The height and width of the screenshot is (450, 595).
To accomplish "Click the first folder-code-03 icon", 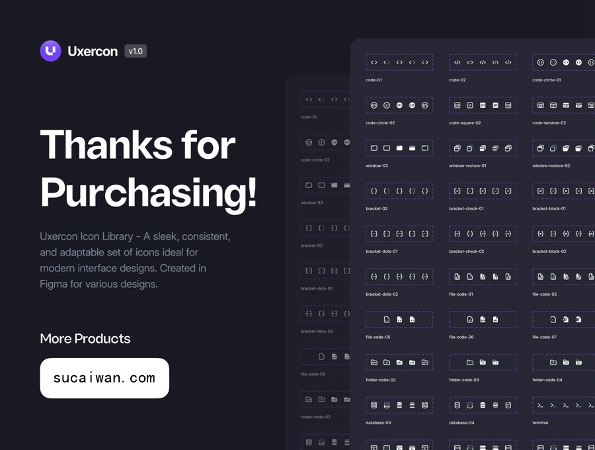I will 470,362.
